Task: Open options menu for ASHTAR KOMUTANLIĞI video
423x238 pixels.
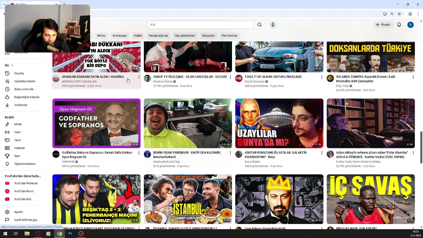Action: click(x=322, y=153)
